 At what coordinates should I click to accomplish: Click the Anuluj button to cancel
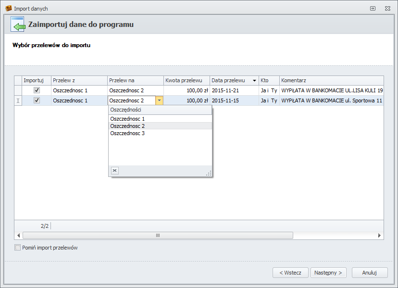369,273
